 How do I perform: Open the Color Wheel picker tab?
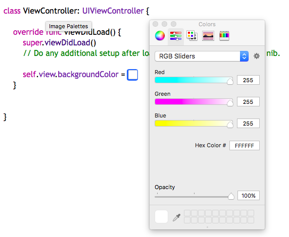pyautogui.click(x=160, y=36)
